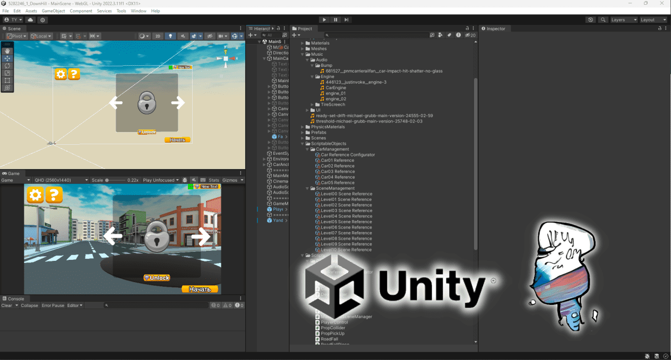Screen dimensions: 671x360
Task: Open the GameObject menu
Action: tap(53, 11)
